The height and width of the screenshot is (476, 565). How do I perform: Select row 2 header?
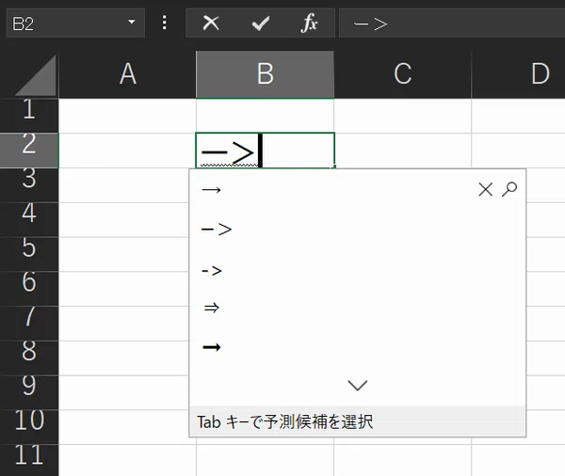(29, 151)
